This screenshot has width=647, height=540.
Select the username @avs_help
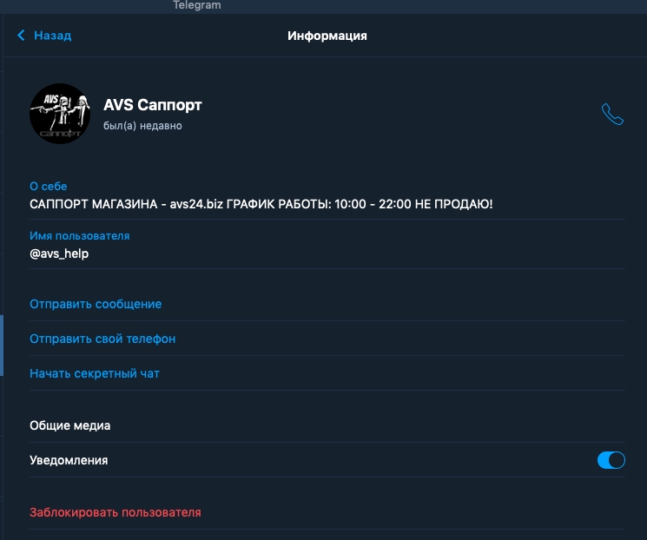click(x=59, y=254)
